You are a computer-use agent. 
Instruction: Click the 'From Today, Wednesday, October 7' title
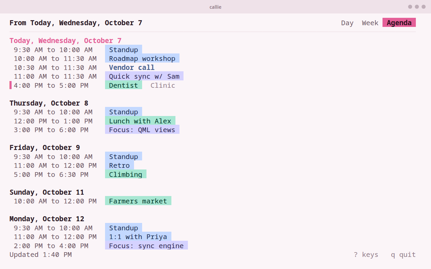point(76,23)
